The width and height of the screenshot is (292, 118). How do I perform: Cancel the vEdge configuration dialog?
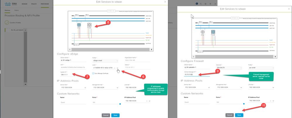(106, 115)
